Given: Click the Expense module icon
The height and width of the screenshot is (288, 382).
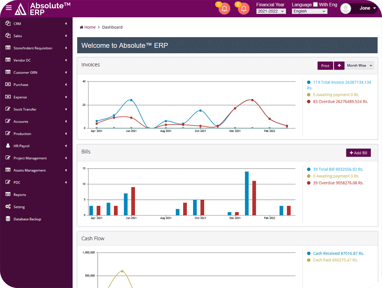Looking at the screenshot, I should tap(8, 97).
